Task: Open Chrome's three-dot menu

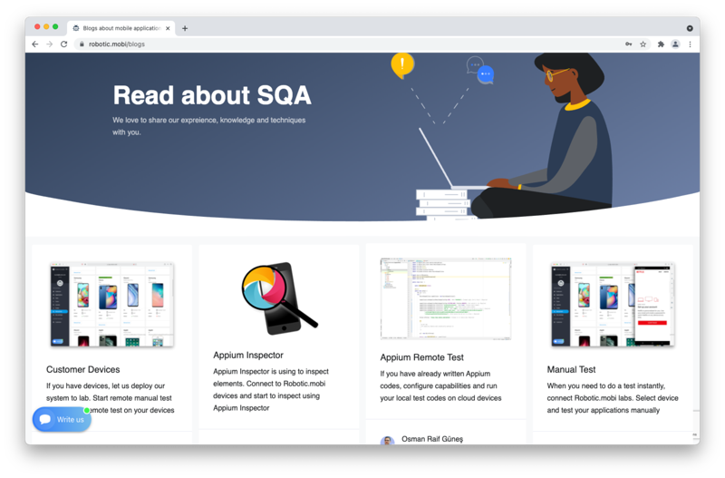Action: point(690,44)
